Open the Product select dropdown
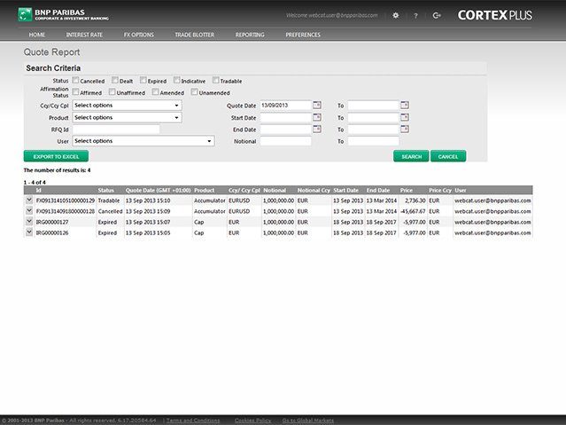This screenshot has height=425, width=566. (127, 117)
